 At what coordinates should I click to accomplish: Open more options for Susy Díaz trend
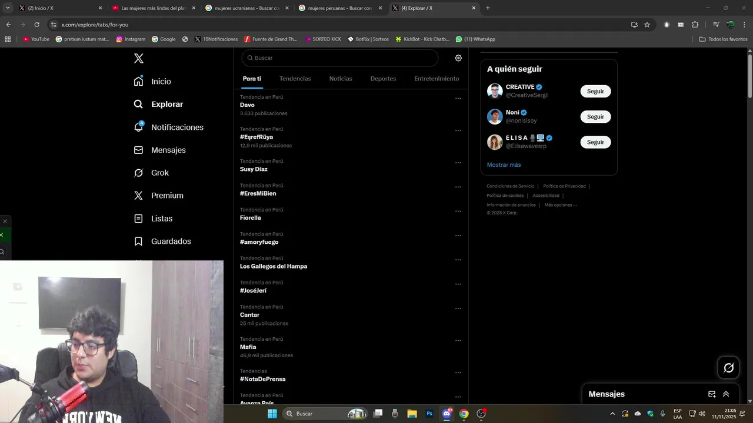pos(458,163)
